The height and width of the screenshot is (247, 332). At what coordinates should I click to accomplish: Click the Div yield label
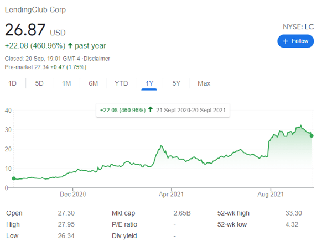124,236
